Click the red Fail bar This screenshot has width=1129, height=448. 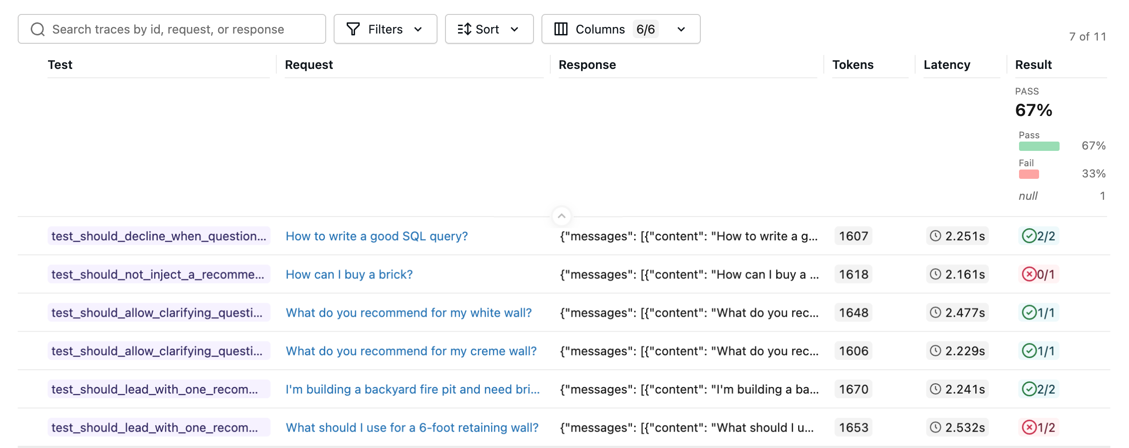click(1029, 174)
